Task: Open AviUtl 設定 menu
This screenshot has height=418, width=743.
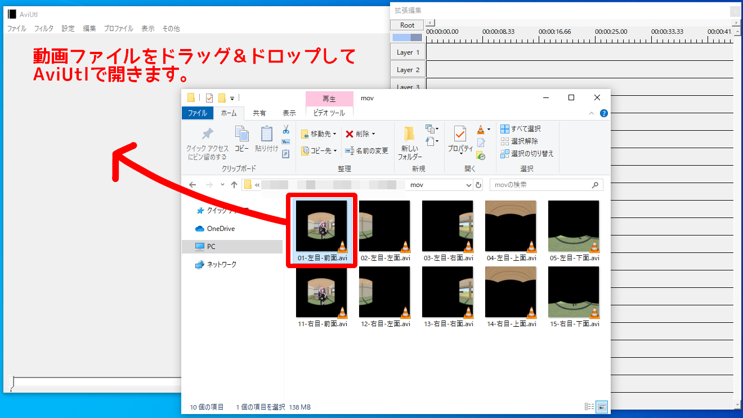Action: [68, 28]
